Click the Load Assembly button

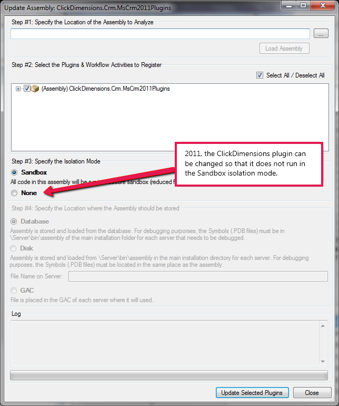tap(284, 49)
